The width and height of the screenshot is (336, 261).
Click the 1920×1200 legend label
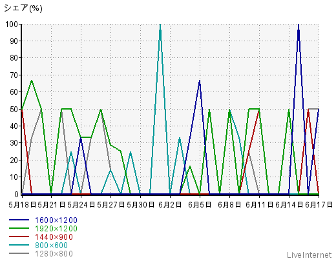56,229
